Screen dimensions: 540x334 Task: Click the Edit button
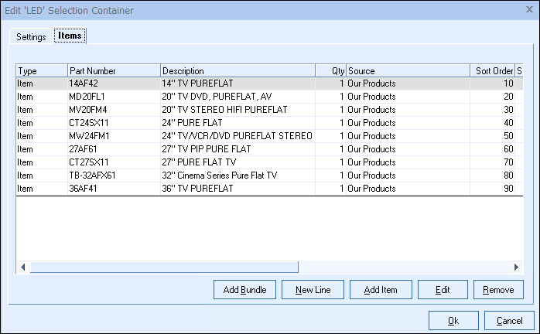click(443, 290)
